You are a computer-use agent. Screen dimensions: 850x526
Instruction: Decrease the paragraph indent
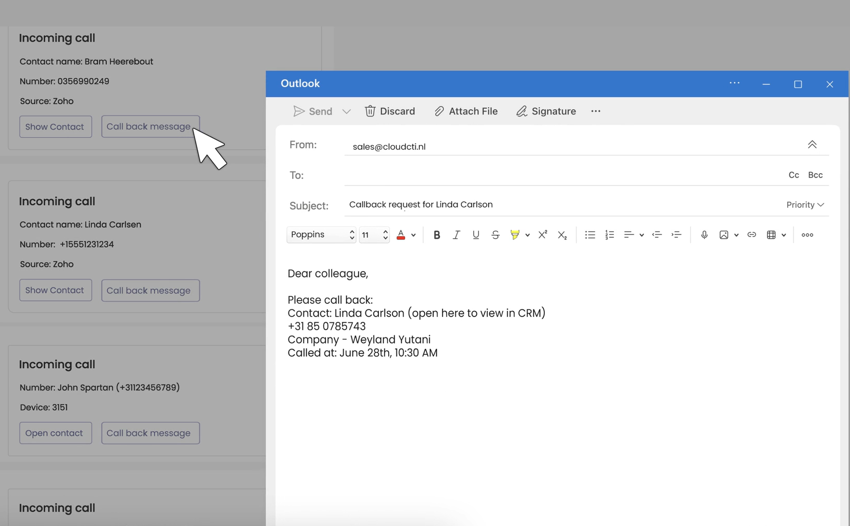click(x=657, y=235)
